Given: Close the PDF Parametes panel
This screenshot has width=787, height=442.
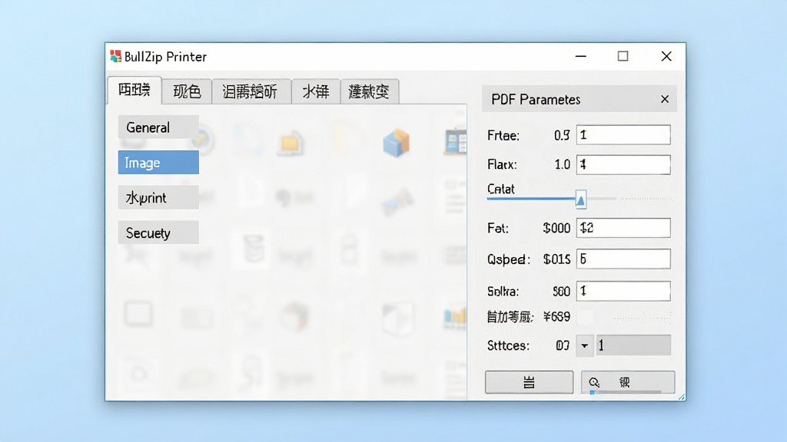Looking at the screenshot, I should [665, 99].
